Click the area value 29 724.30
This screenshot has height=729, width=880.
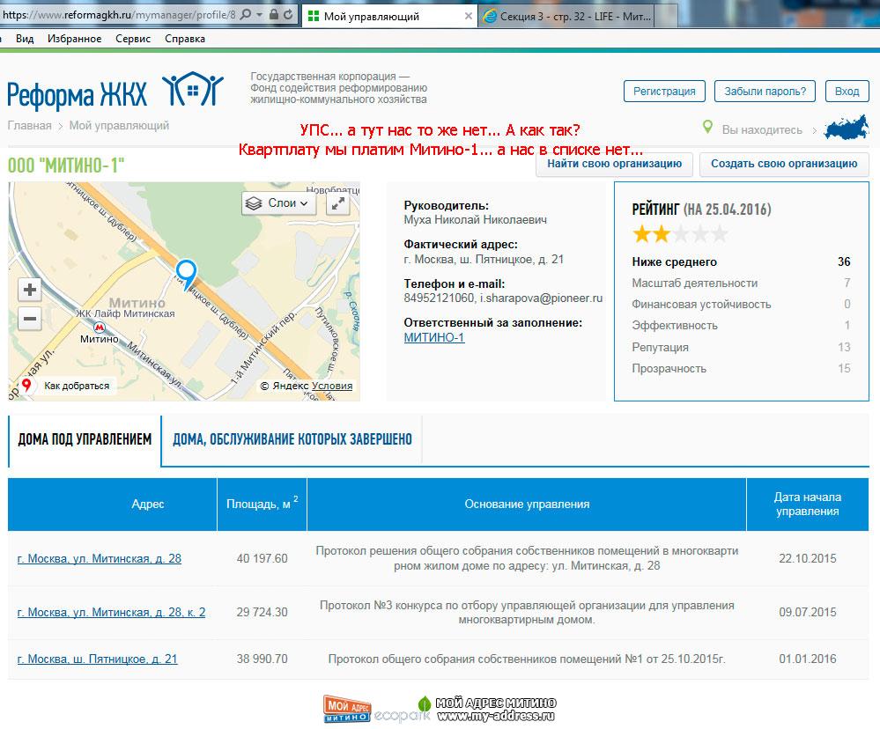[x=263, y=613]
